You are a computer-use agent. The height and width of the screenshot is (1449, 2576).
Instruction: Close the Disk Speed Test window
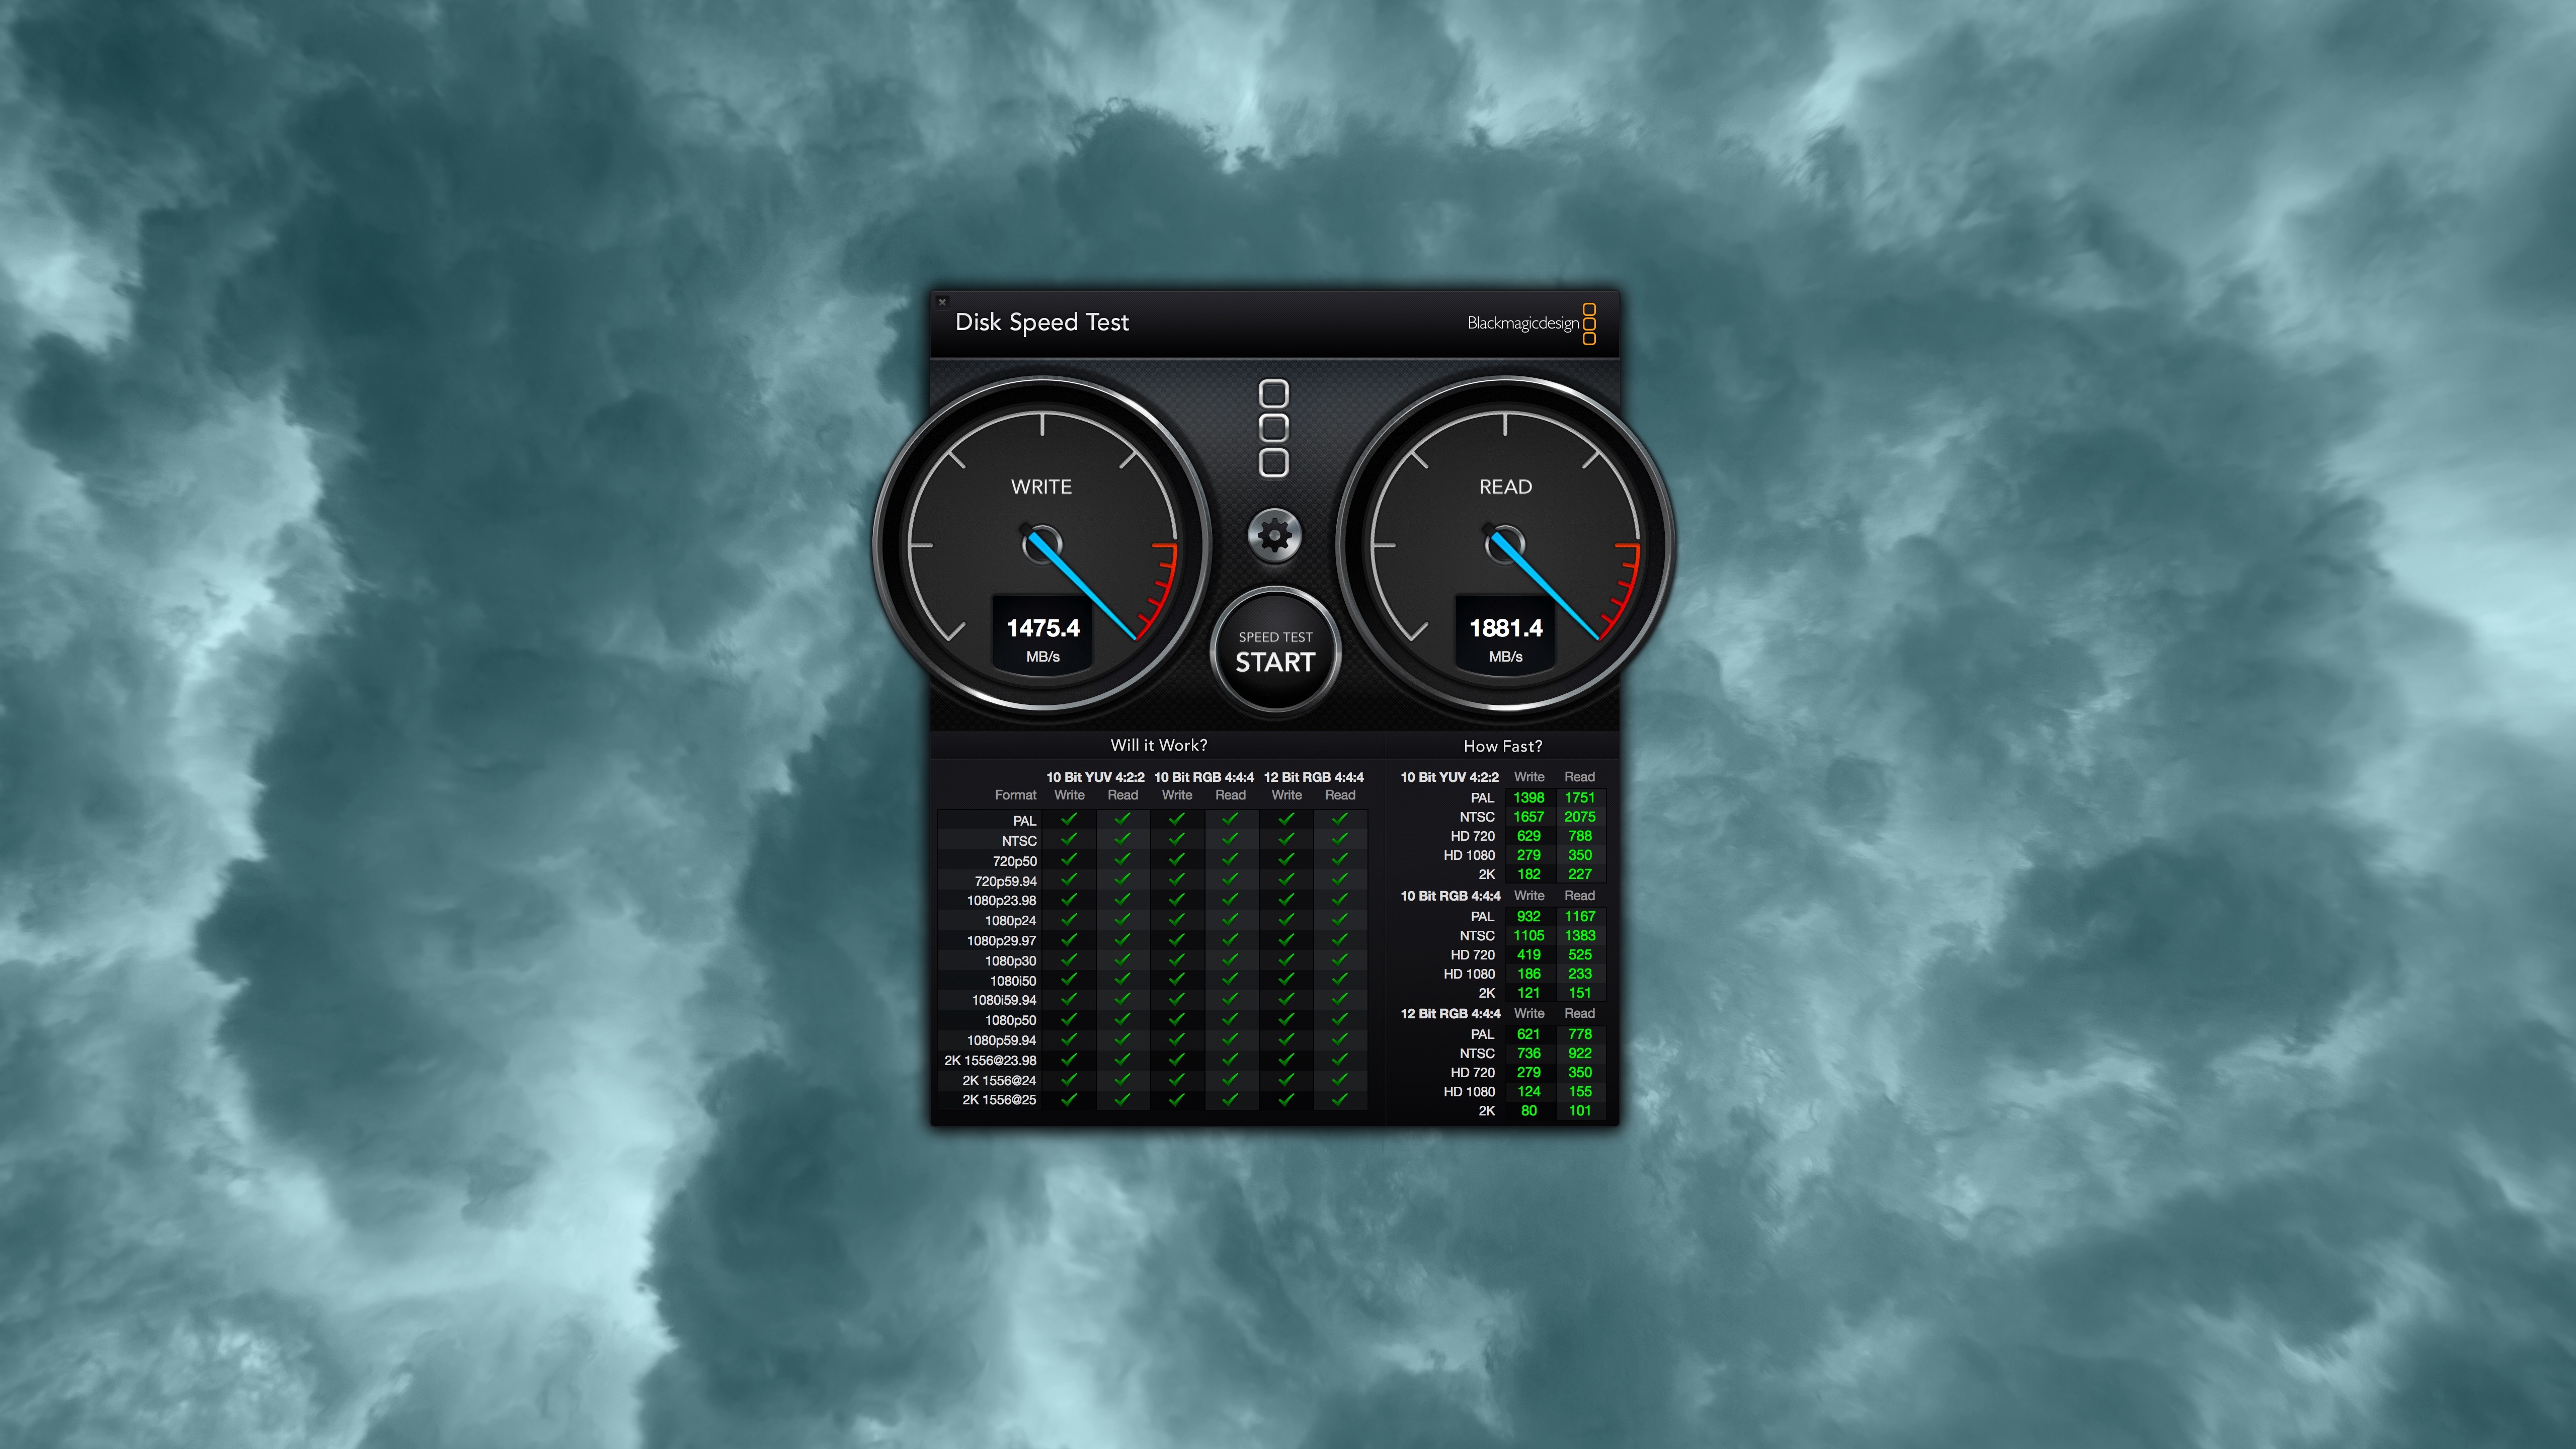[942, 301]
